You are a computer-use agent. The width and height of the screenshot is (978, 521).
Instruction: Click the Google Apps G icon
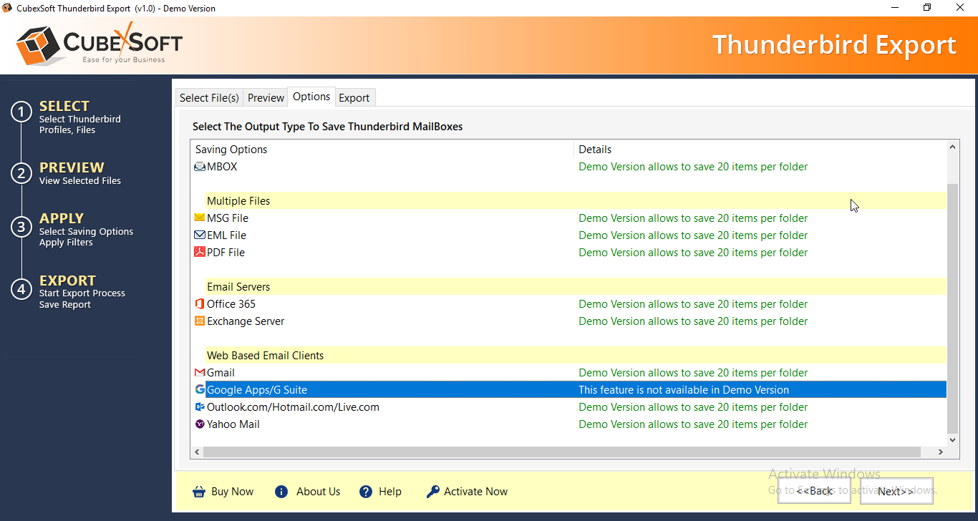[200, 389]
